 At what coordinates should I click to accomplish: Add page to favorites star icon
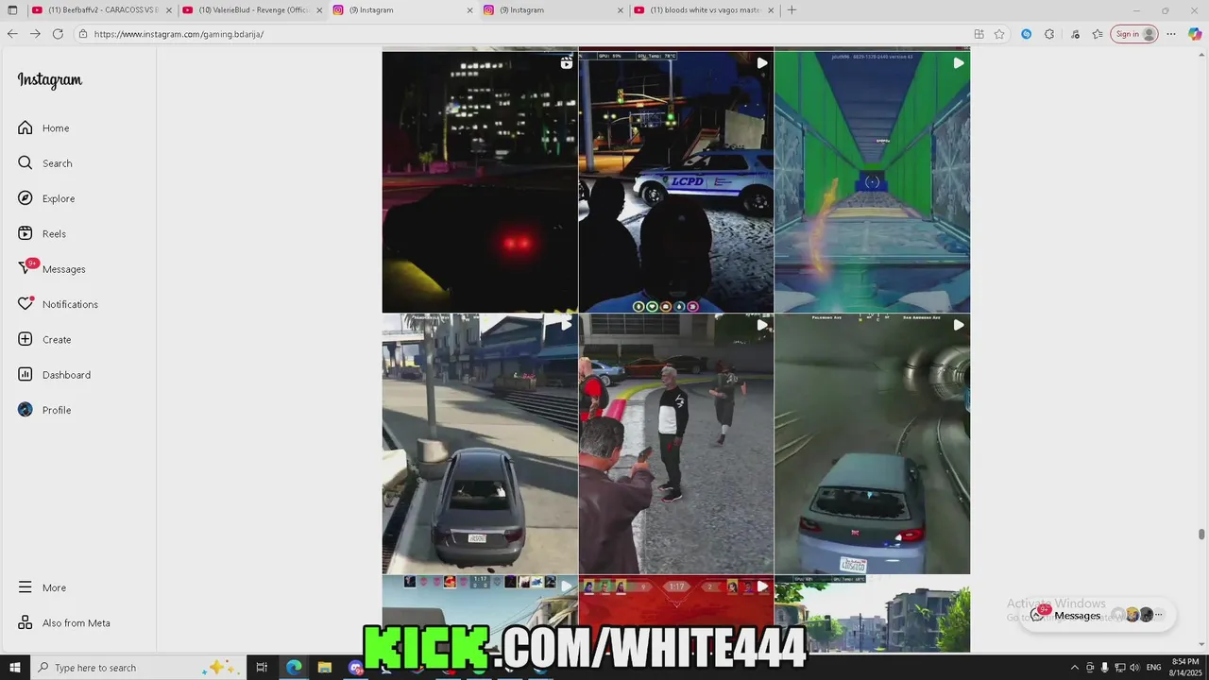999,34
